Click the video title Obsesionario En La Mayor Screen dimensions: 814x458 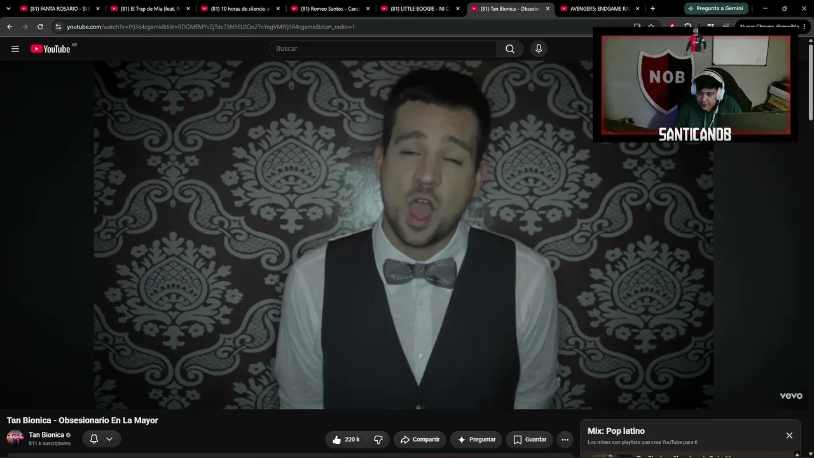tap(82, 420)
